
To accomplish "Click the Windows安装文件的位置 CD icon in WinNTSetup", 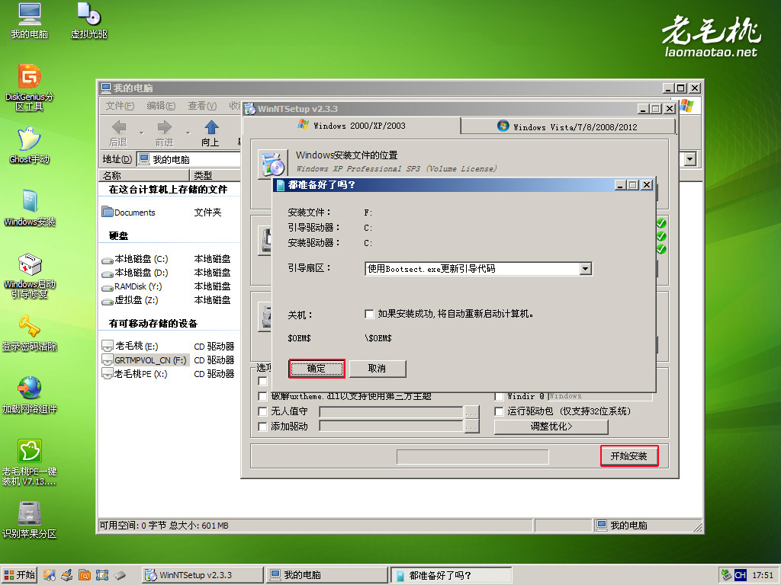I will tap(273, 164).
